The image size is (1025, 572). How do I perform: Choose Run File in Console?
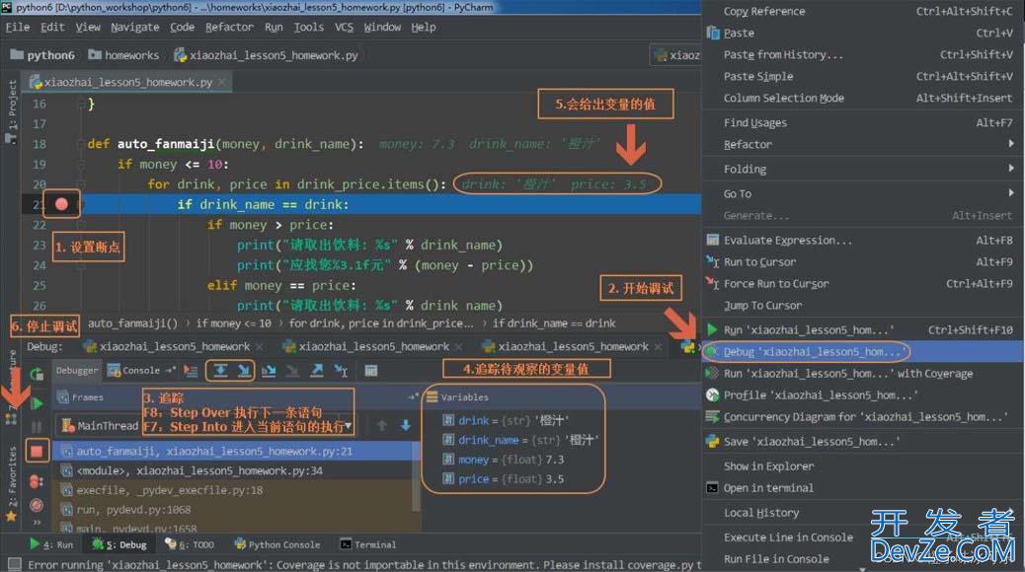tap(863, 559)
